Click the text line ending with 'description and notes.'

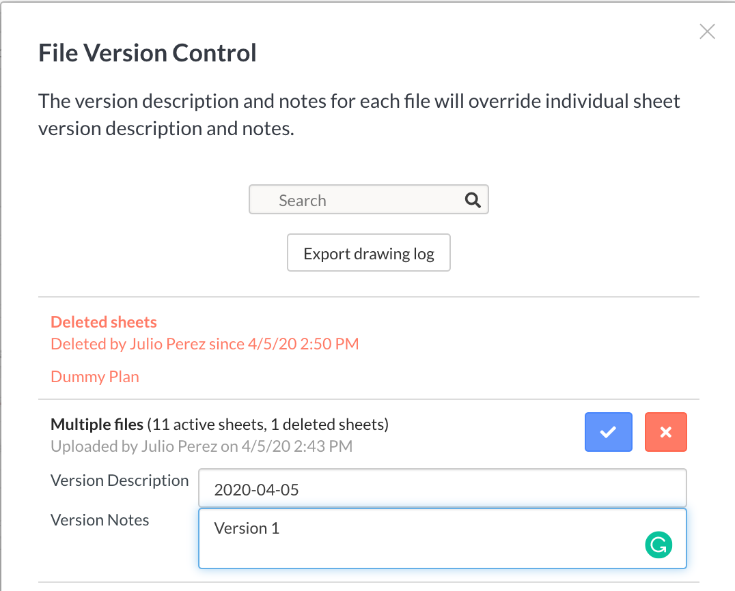coord(167,128)
